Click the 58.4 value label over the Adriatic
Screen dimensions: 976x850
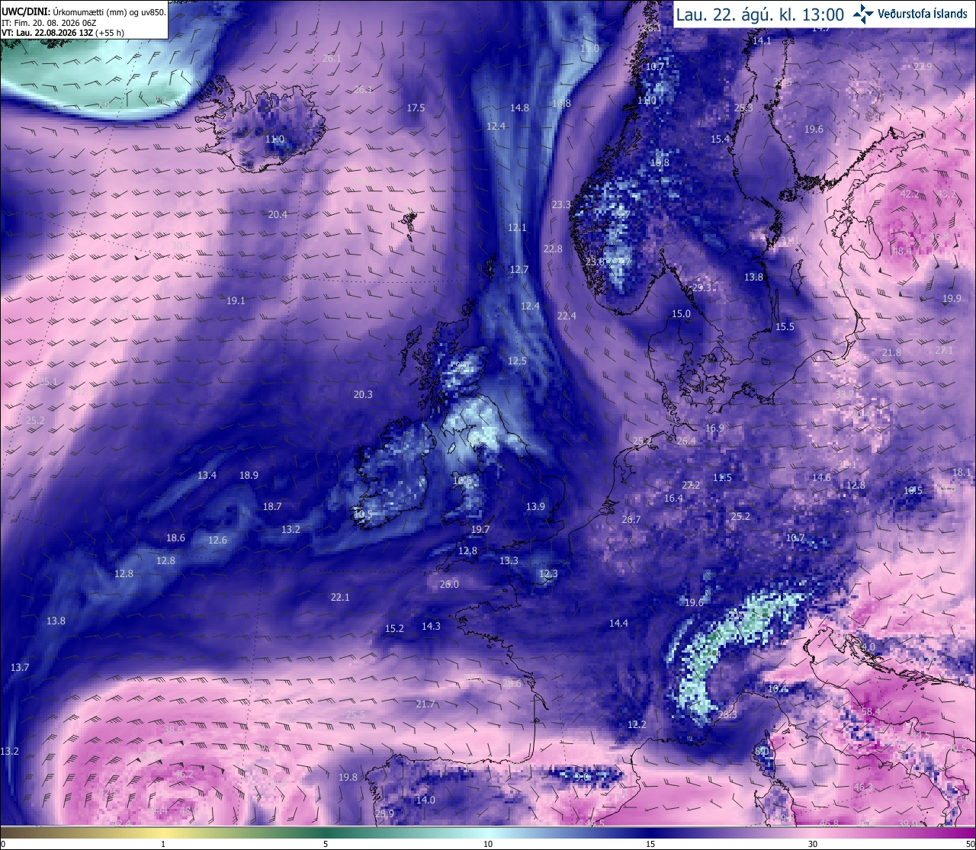(871, 711)
